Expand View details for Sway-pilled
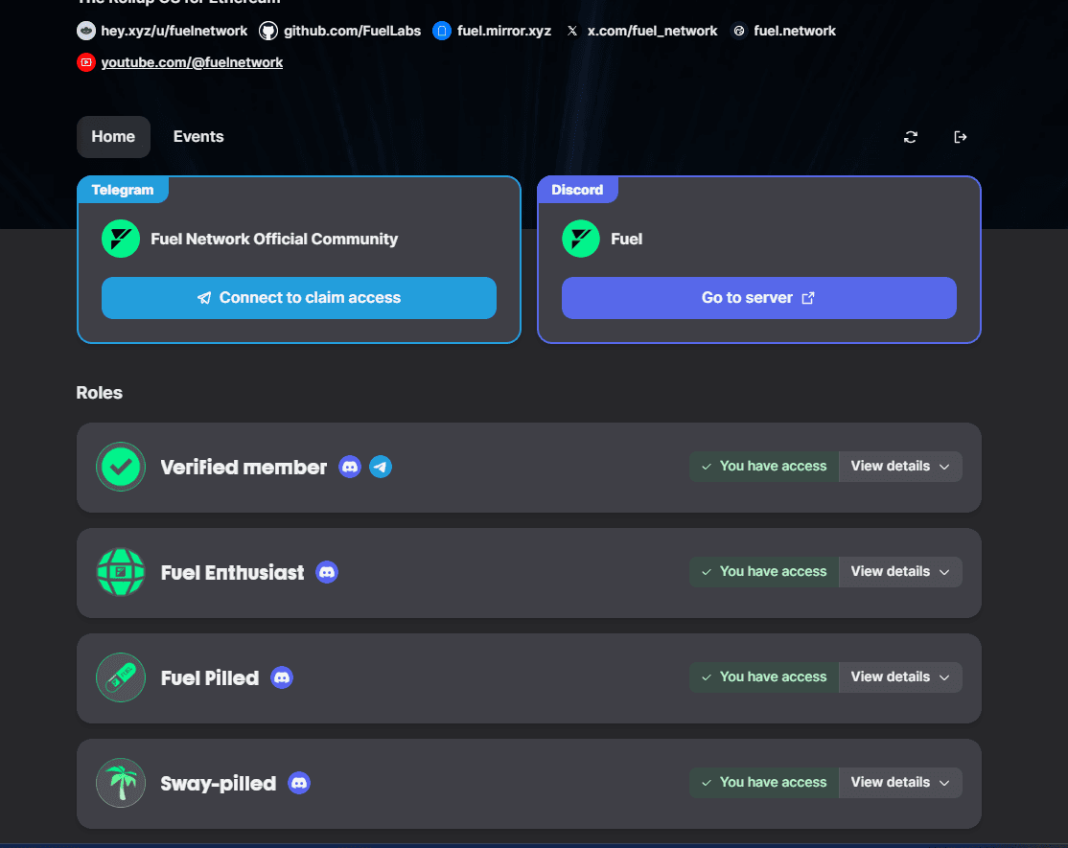This screenshot has width=1068, height=848. point(900,783)
